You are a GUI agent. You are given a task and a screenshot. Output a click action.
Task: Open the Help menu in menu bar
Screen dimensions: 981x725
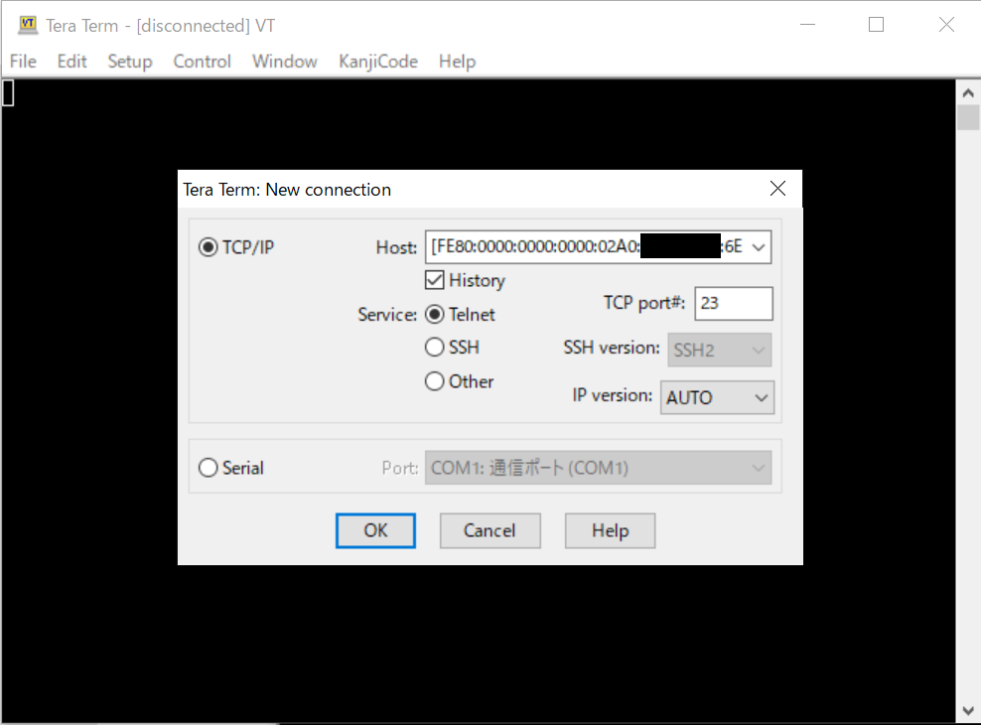[x=458, y=62]
